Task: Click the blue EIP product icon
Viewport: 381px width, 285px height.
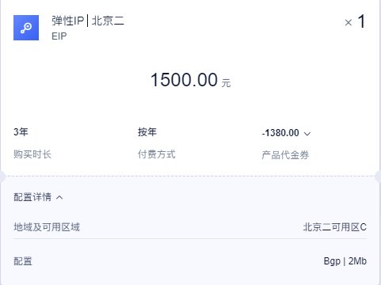Action: [x=26, y=28]
